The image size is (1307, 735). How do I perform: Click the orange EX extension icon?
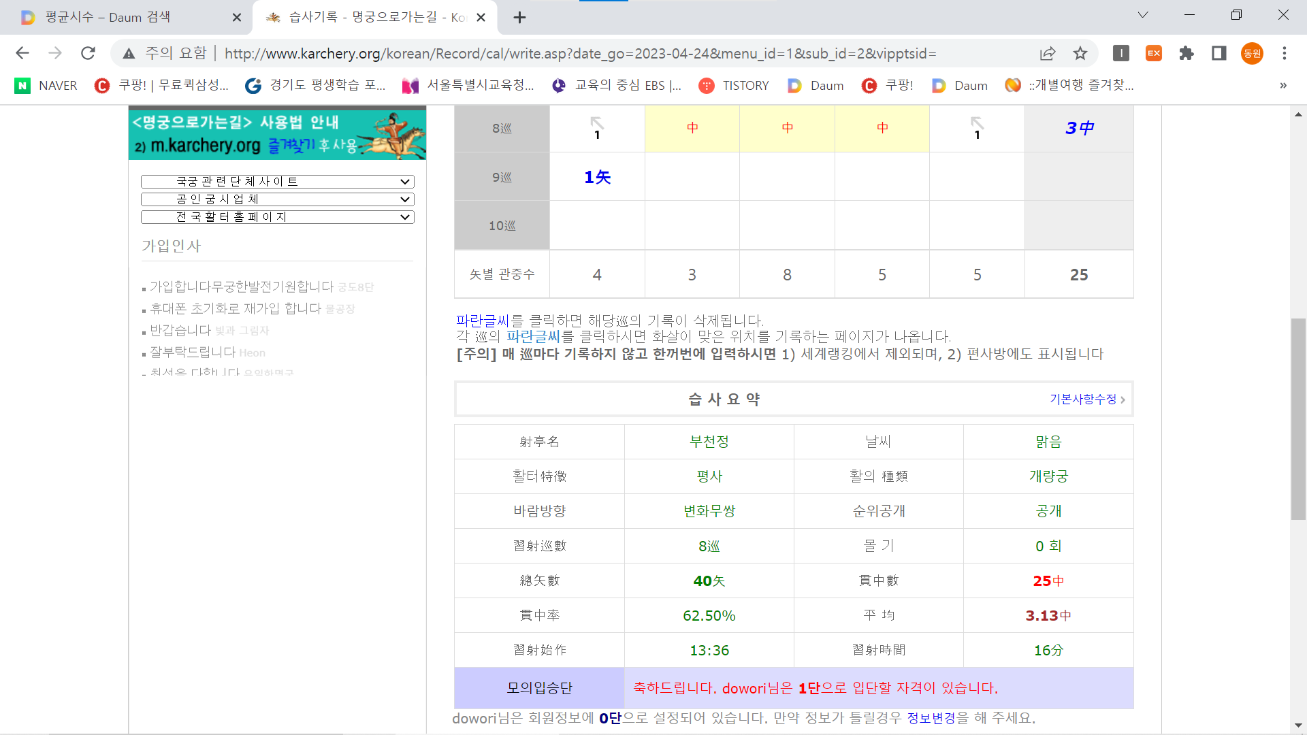(1154, 53)
